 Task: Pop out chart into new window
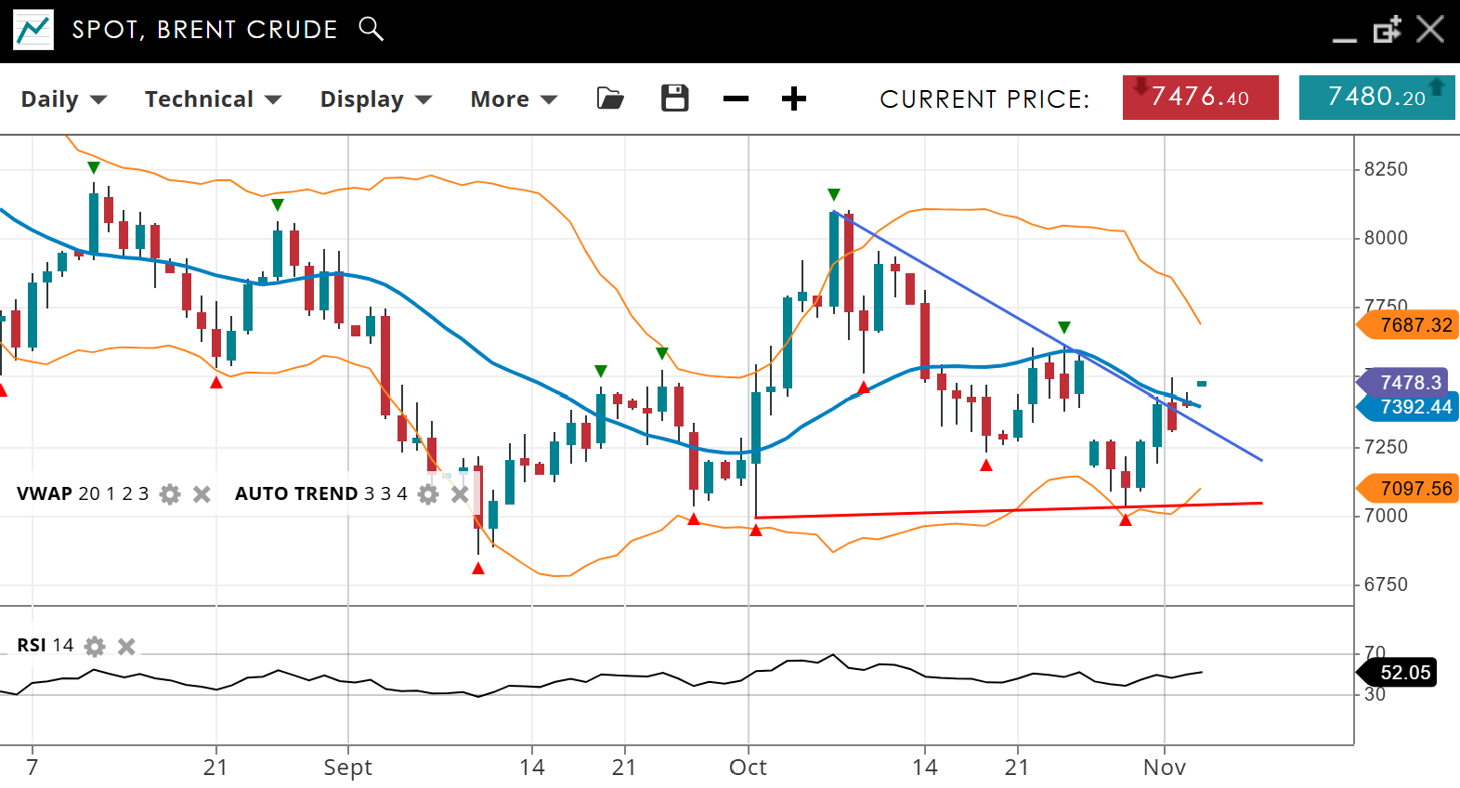[1387, 30]
